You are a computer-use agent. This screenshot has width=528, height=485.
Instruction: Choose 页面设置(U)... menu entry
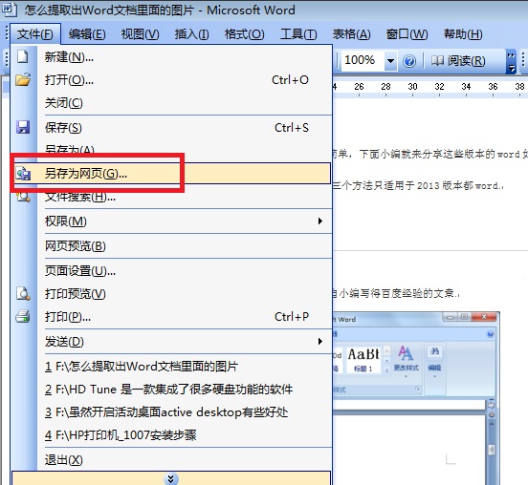pos(171,271)
